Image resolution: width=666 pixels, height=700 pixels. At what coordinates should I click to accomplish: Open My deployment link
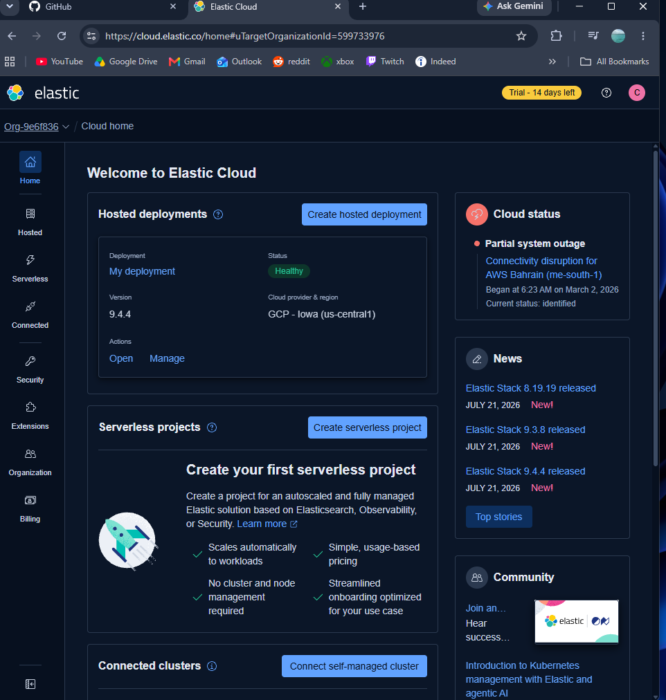pos(142,271)
